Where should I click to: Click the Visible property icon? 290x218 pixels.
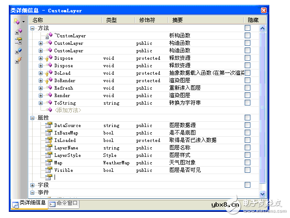[x=49, y=170]
